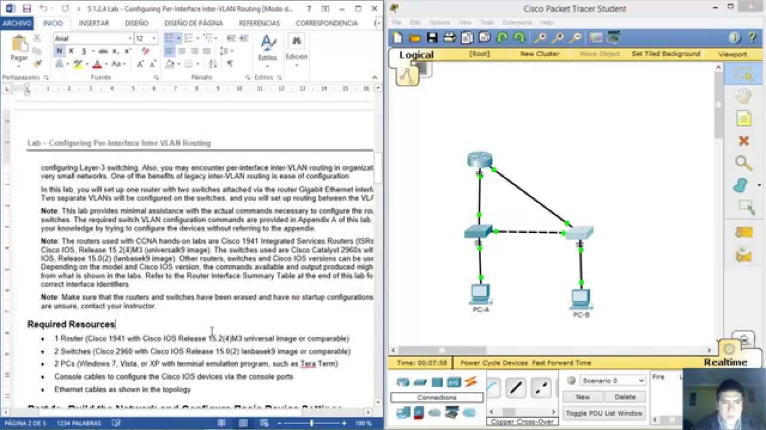
Task: Toggle Show paragraph marks (¶) in Word
Action: point(230,64)
